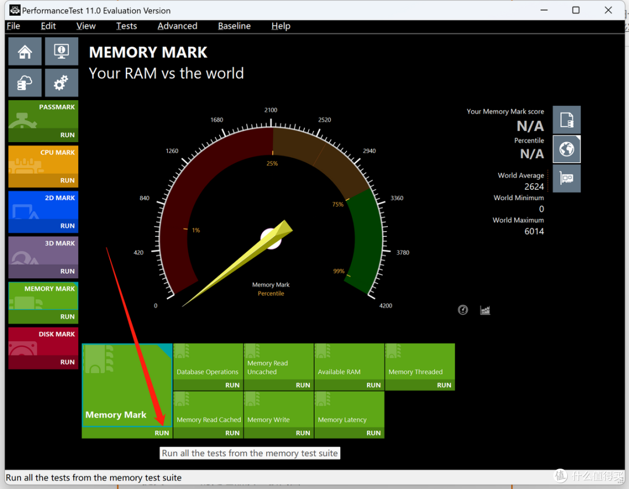Click the MEMORY MARK page heading
The height and width of the screenshot is (489, 629).
(148, 52)
